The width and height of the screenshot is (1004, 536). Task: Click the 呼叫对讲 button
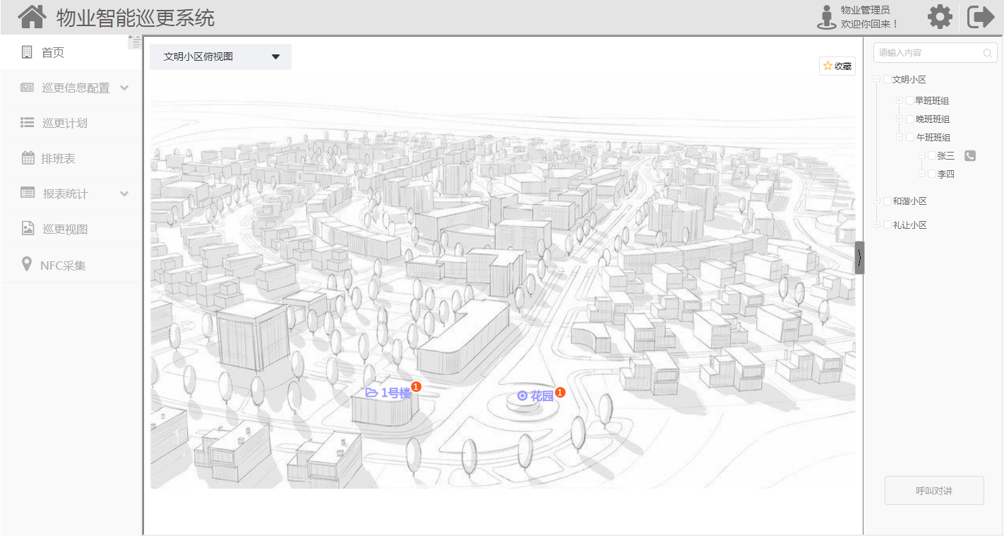[x=934, y=491]
